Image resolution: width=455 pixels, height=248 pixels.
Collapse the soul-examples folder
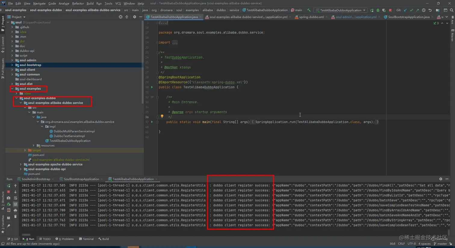[x=12, y=89]
